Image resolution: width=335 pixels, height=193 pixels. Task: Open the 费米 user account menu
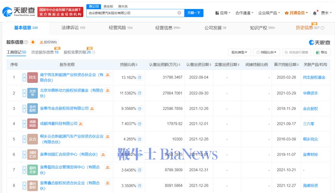(326, 13)
